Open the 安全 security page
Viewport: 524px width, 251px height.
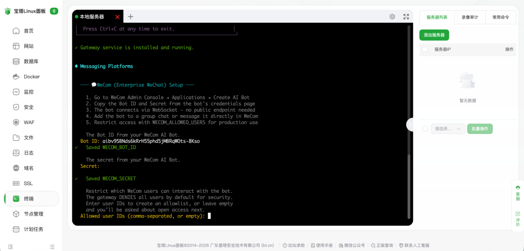point(31,107)
